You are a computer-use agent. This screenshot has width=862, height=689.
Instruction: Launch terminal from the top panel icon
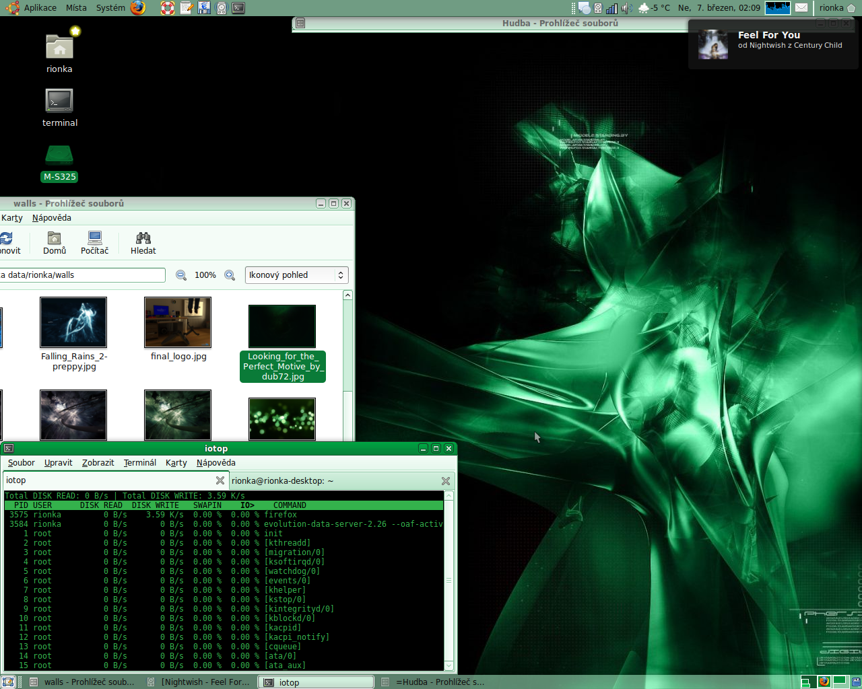point(238,8)
